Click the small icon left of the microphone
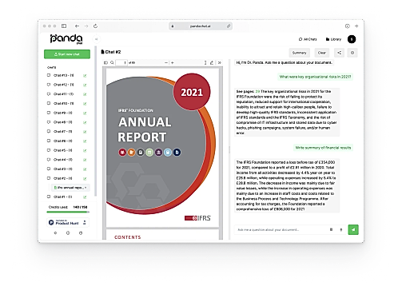Viewport: 402px width, 294px height. pos(331,229)
